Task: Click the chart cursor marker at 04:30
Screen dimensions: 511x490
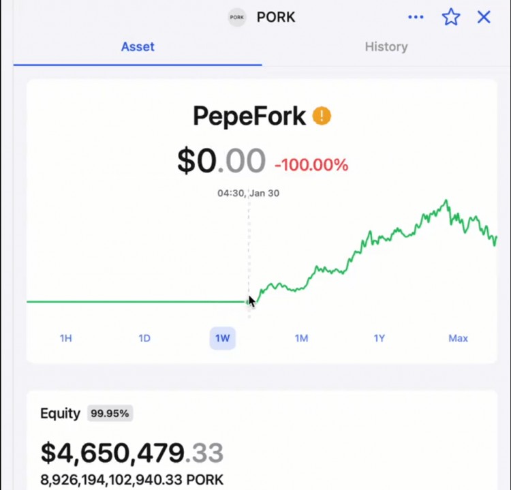Action: pos(249,301)
